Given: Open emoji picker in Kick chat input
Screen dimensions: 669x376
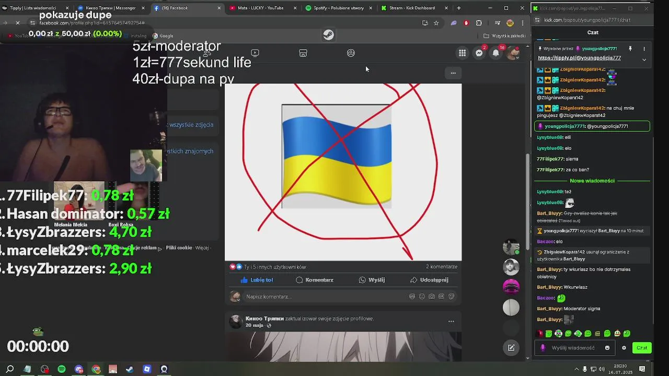Looking at the screenshot, I should click(607, 348).
